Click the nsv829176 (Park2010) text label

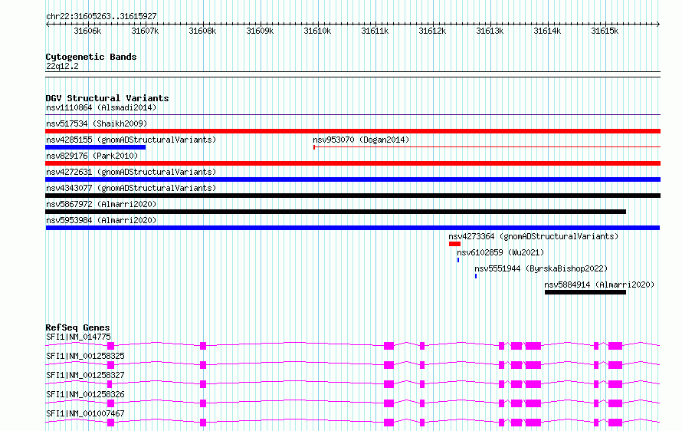coord(92,156)
